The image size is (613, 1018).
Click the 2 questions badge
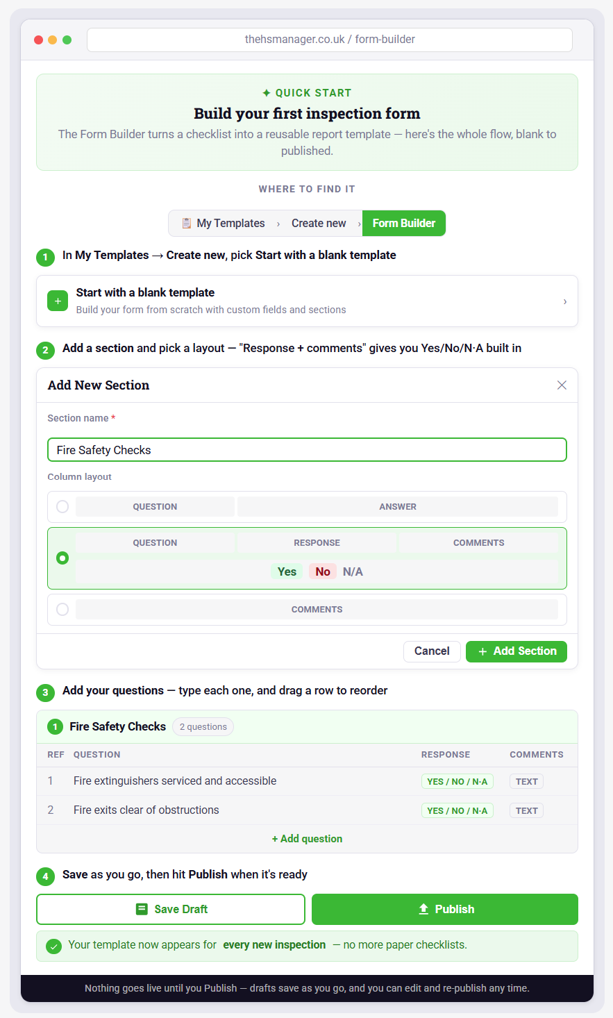point(203,726)
